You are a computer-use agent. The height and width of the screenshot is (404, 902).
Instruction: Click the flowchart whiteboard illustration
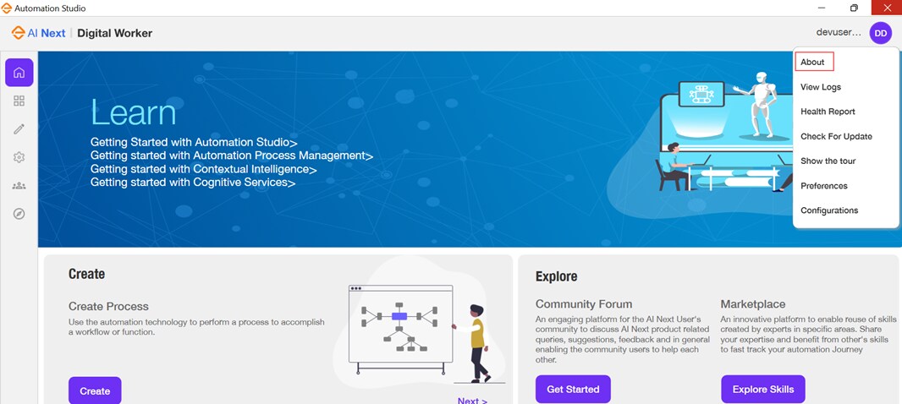pyautogui.click(x=401, y=330)
